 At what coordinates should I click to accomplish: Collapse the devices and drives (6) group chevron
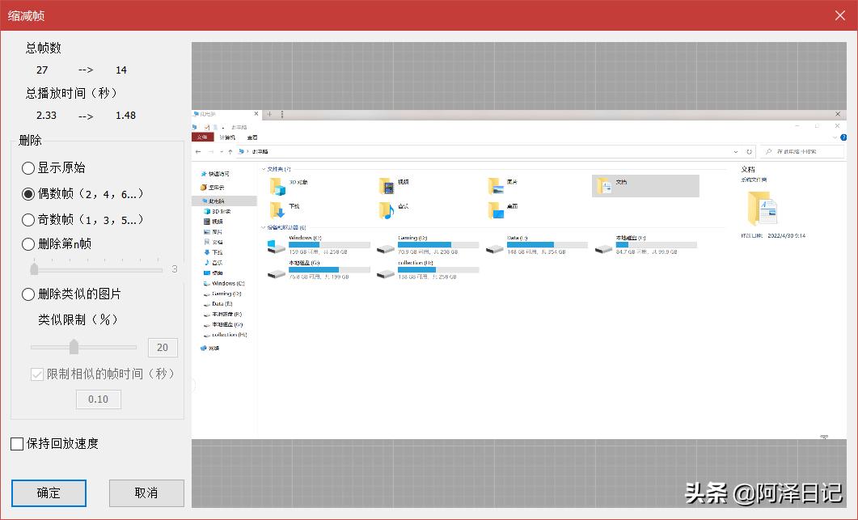point(264,228)
